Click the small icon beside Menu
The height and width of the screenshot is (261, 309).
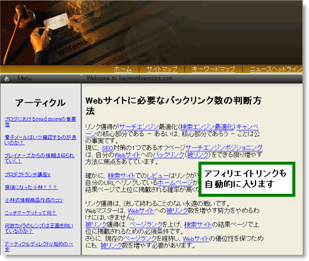7,79
